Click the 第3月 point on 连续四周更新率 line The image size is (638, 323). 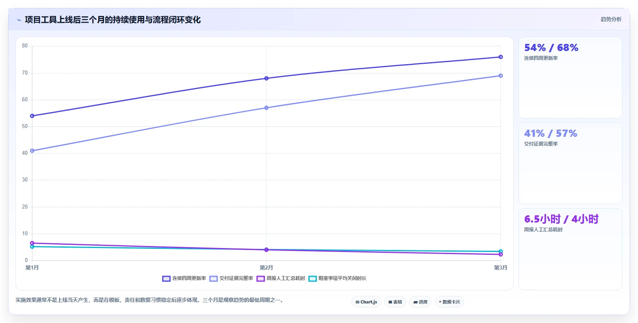coord(501,57)
